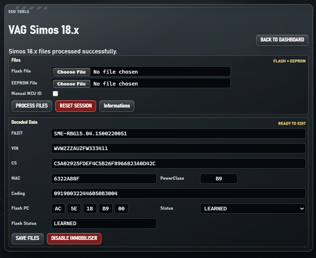Click the Back to Dashboard button
Viewport: 316px width, 258px height.
pyautogui.click(x=282, y=40)
